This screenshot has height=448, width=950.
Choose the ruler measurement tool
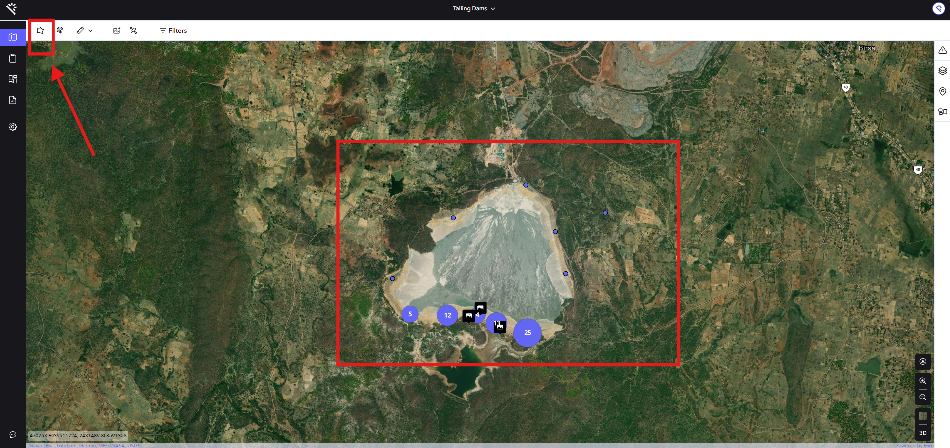[x=80, y=30]
